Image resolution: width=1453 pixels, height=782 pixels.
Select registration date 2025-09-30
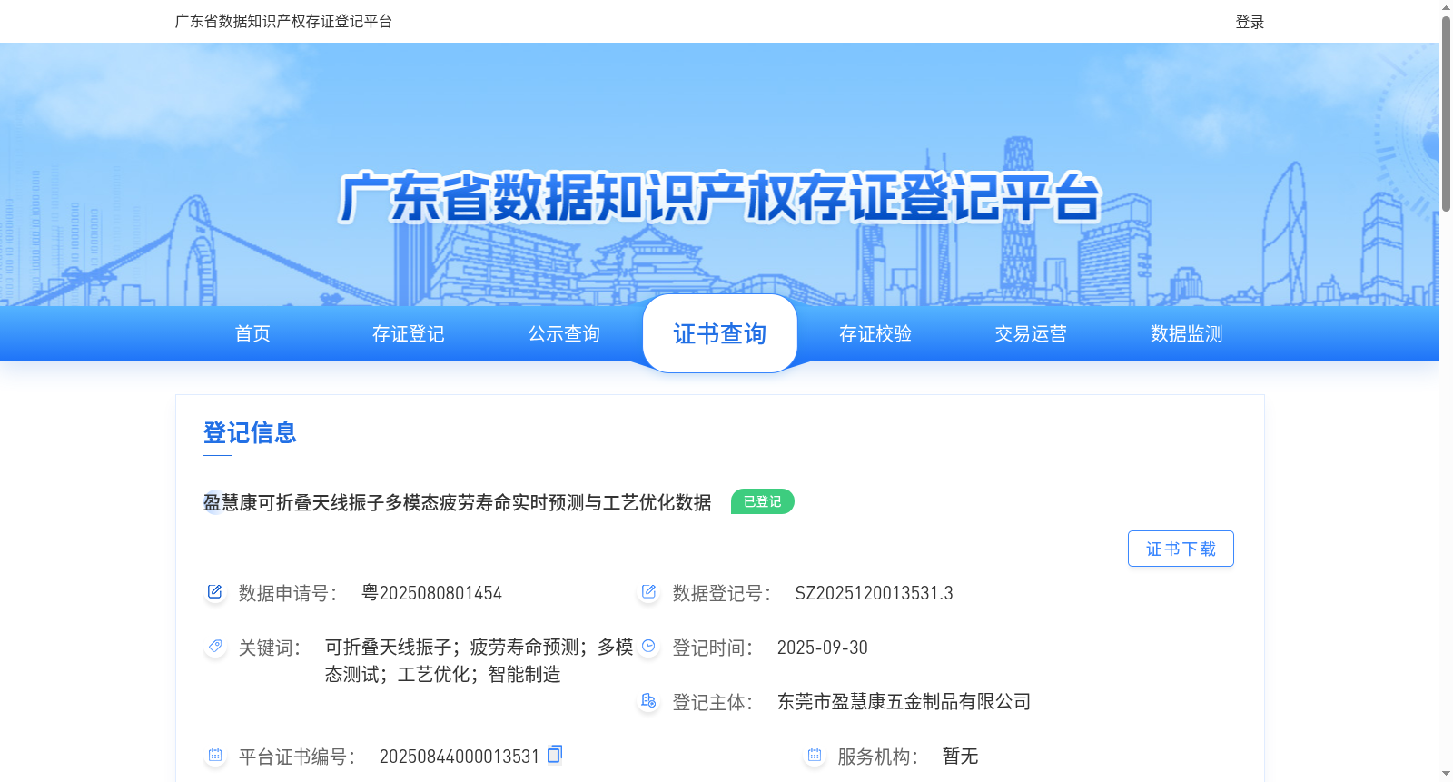pyautogui.click(x=823, y=648)
